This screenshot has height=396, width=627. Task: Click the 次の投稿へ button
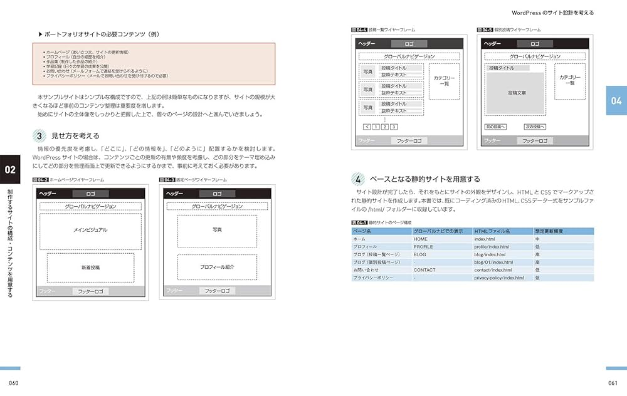tap(535, 127)
